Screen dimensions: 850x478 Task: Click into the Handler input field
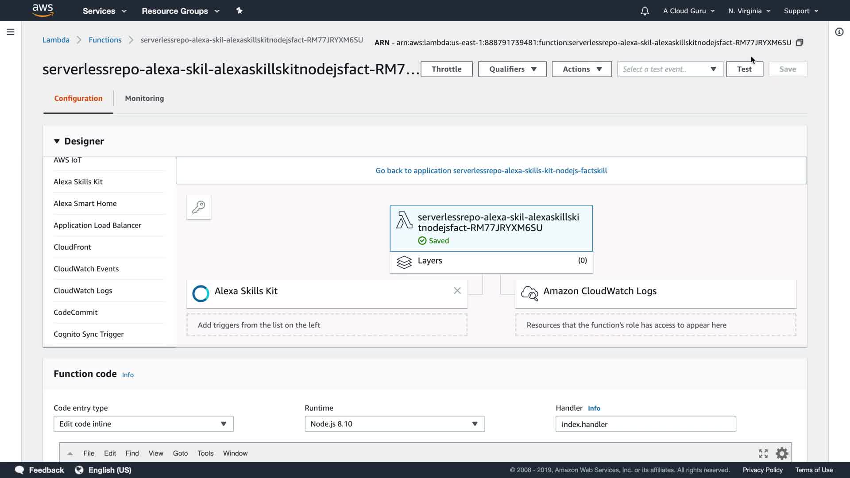[x=645, y=424]
